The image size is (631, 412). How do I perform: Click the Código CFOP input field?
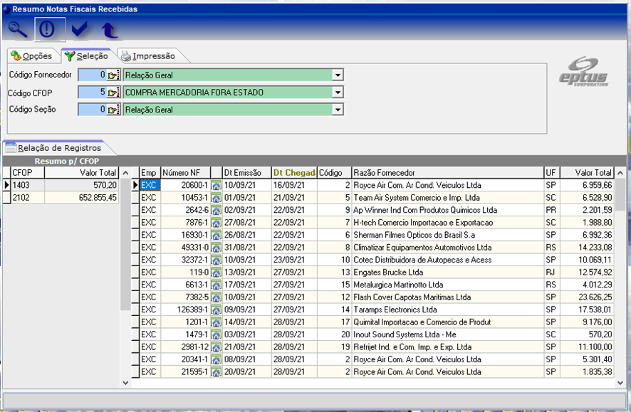91,93
